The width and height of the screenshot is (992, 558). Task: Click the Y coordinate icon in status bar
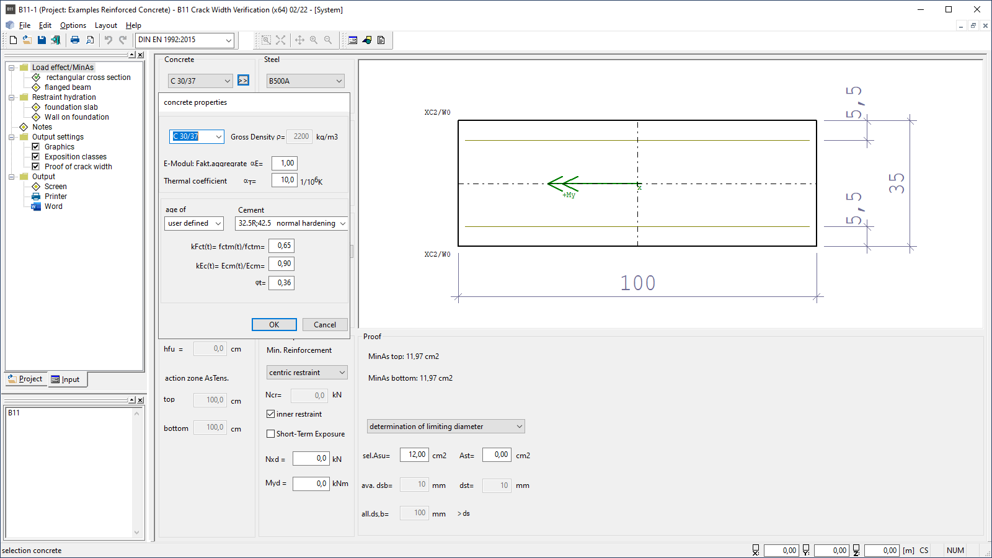[x=806, y=550]
